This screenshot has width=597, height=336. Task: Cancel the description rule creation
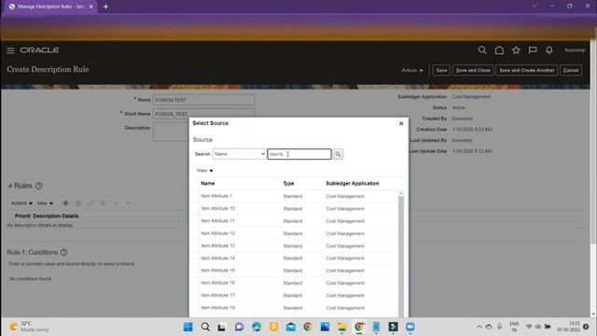(570, 70)
